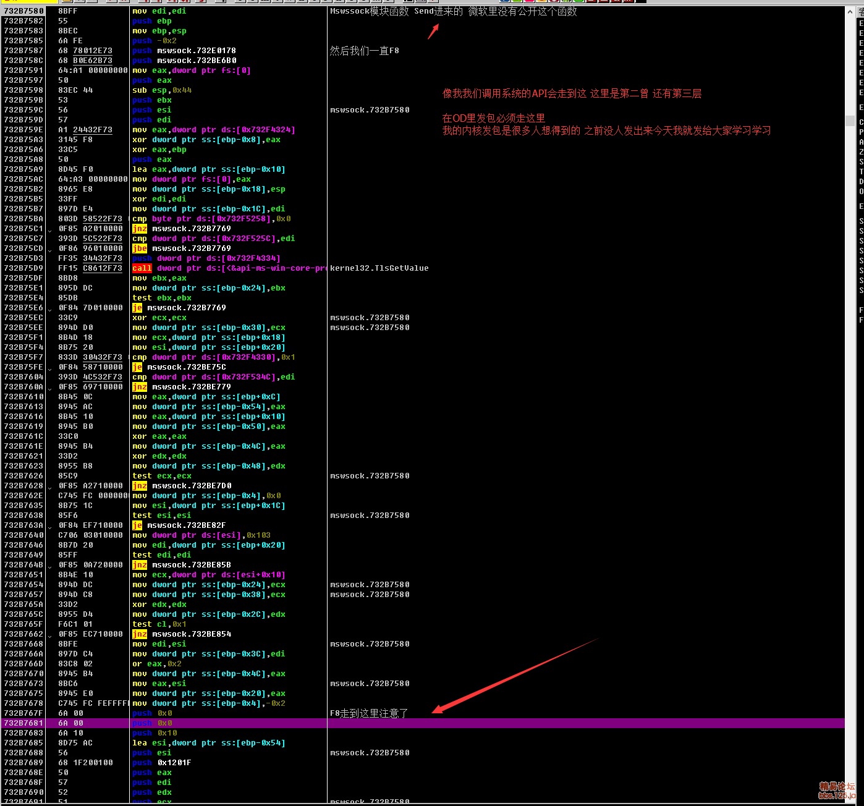The height and width of the screenshot is (806, 864).
Task: Select the highlighted row at address 732B7681
Action: (423, 723)
